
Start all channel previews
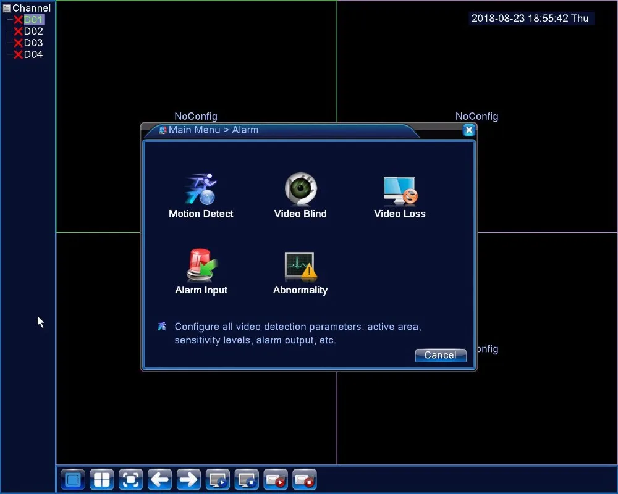(x=218, y=479)
